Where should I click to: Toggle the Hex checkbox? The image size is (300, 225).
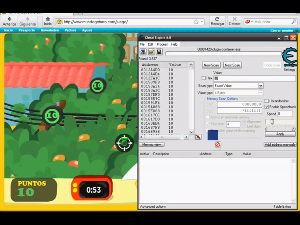click(x=204, y=78)
